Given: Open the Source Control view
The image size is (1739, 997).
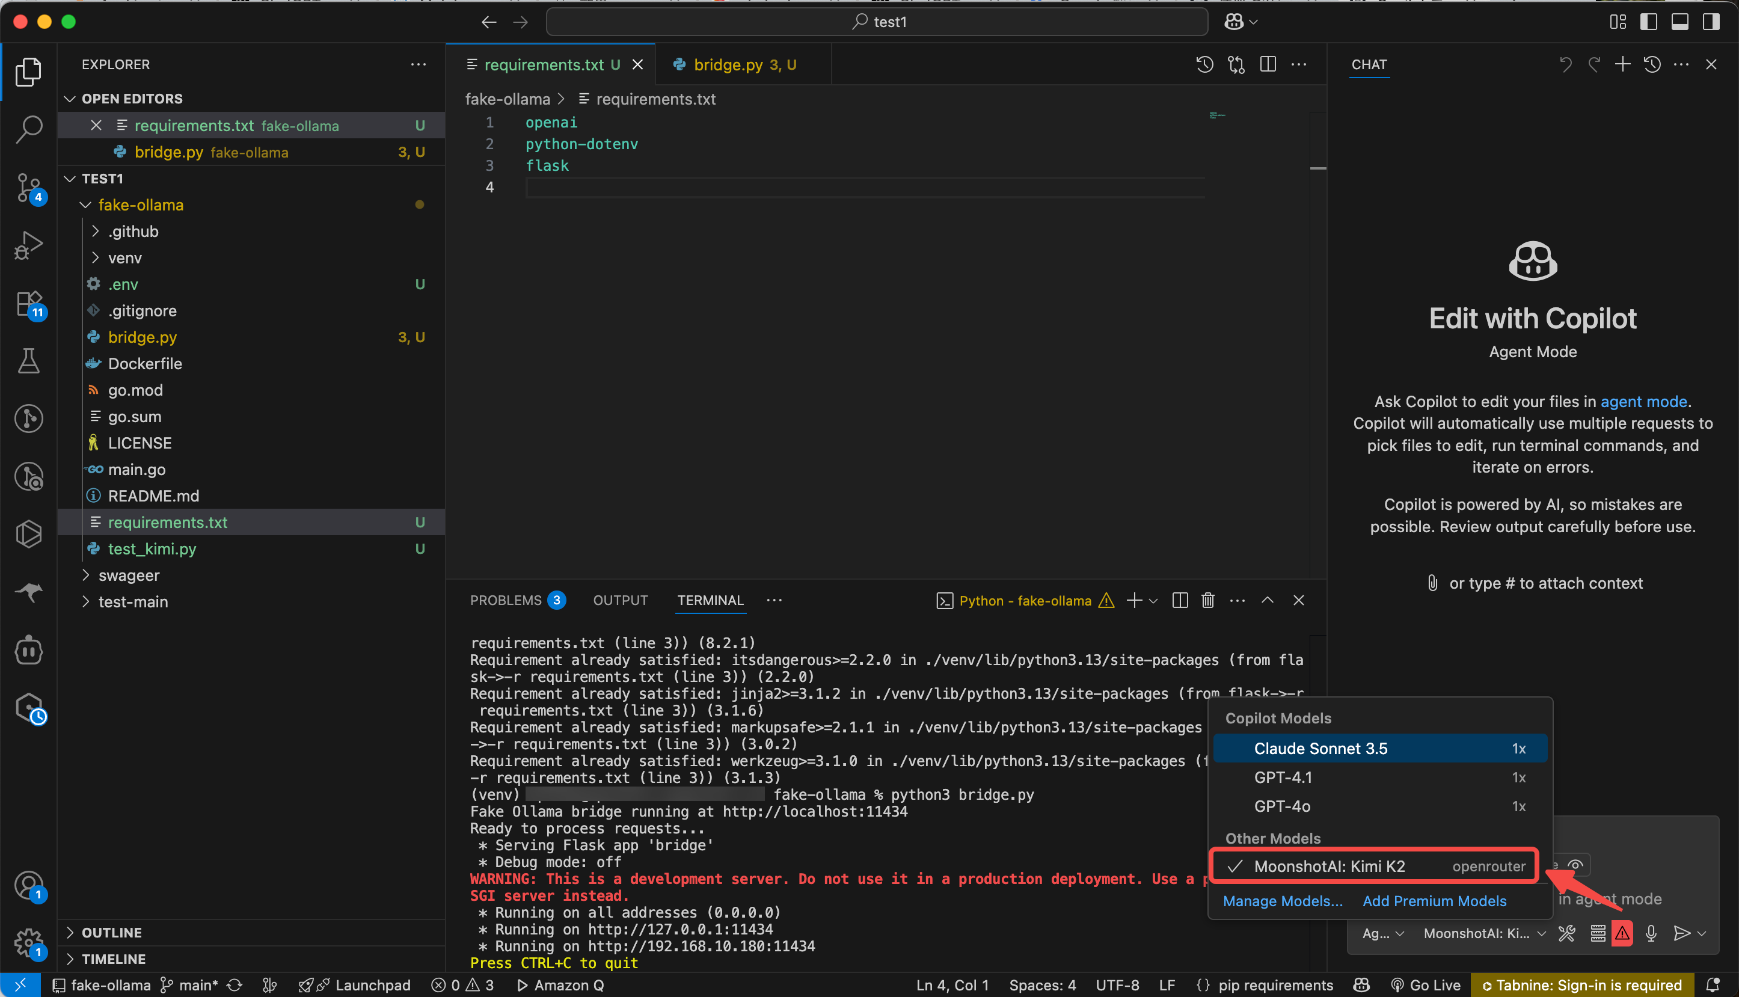Looking at the screenshot, I should (29, 186).
